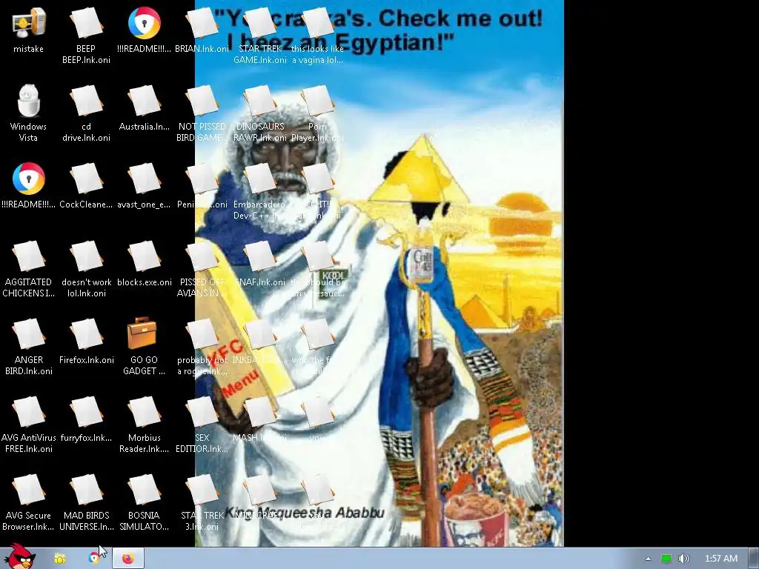Select the Australia.ln... file icon
759x569 pixels.
click(145, 101)
